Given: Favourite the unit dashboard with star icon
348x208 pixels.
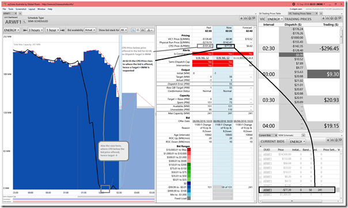Looking at the screenshot, I should click(x=241, y=18).
